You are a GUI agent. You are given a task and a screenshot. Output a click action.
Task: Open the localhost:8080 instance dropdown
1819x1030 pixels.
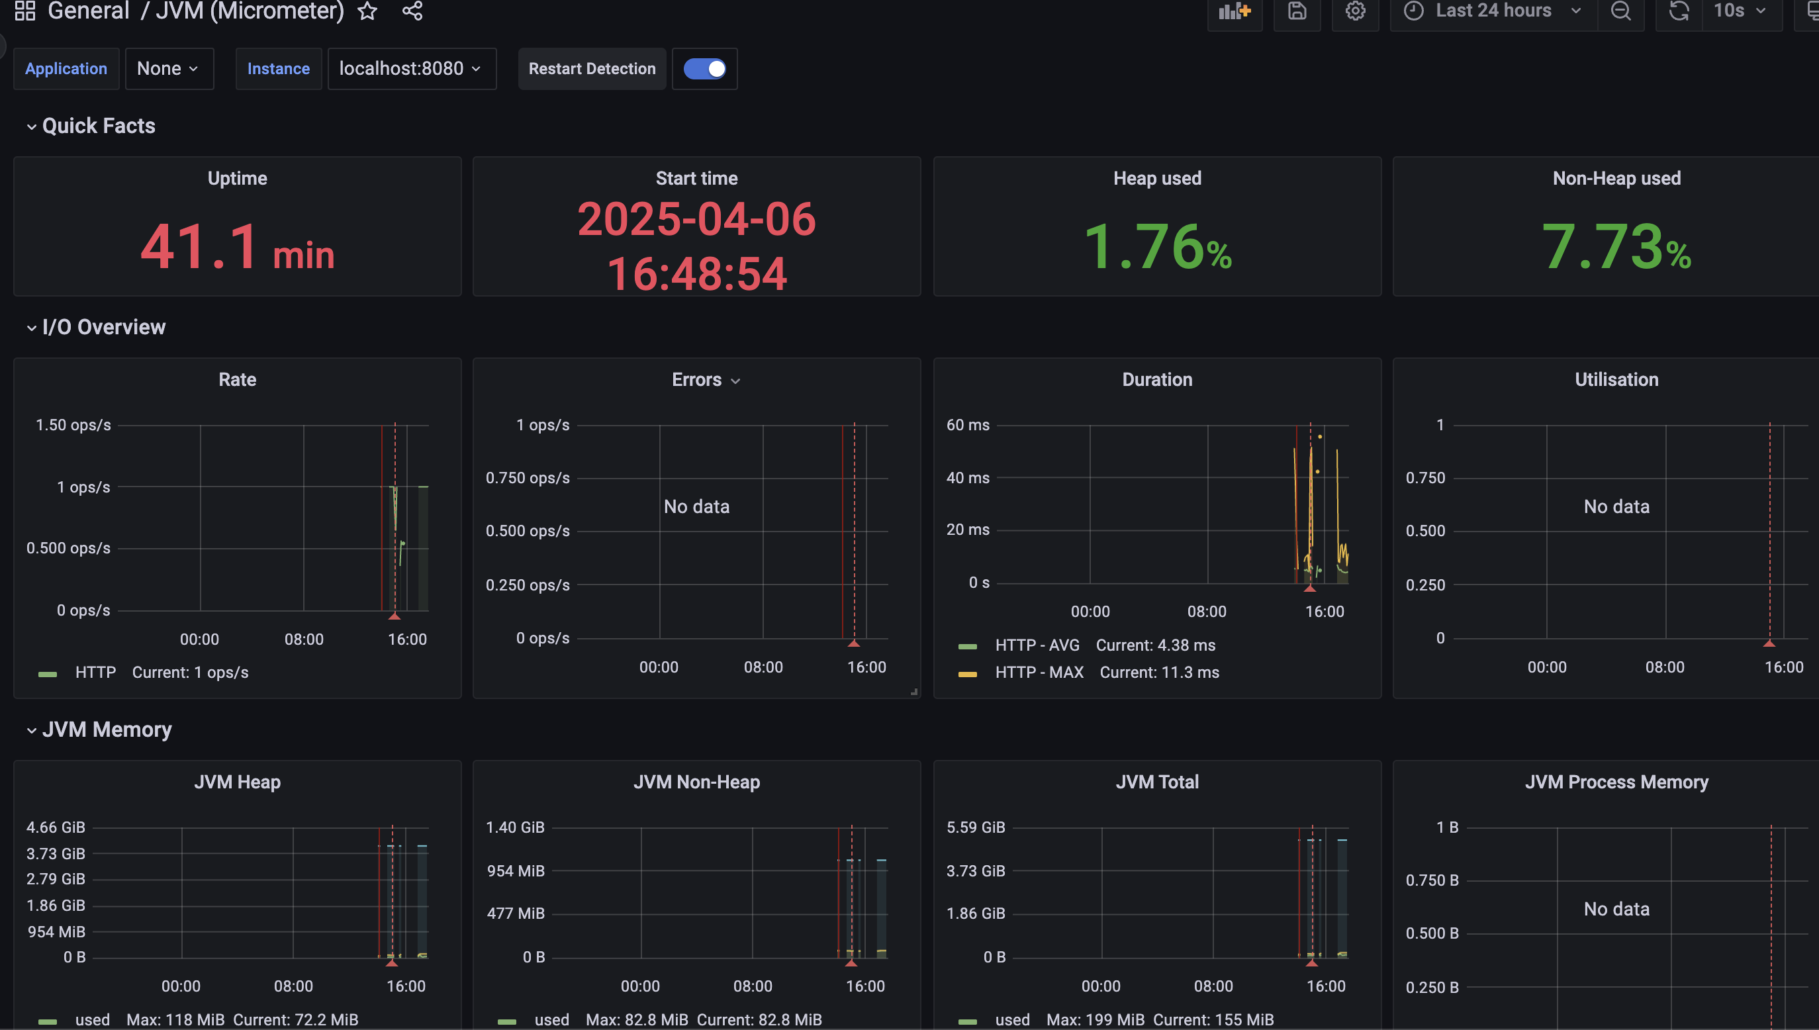[411, 69]
